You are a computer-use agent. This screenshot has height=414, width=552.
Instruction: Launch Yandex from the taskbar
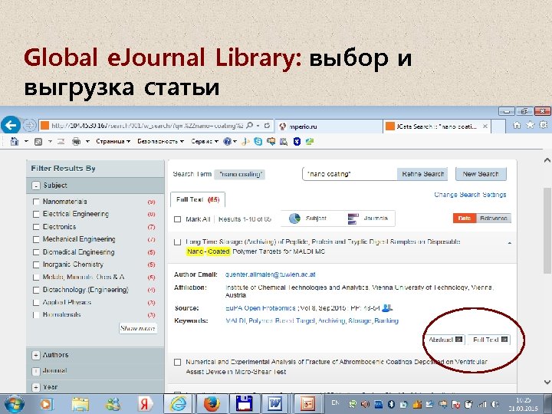click(144, 404)
